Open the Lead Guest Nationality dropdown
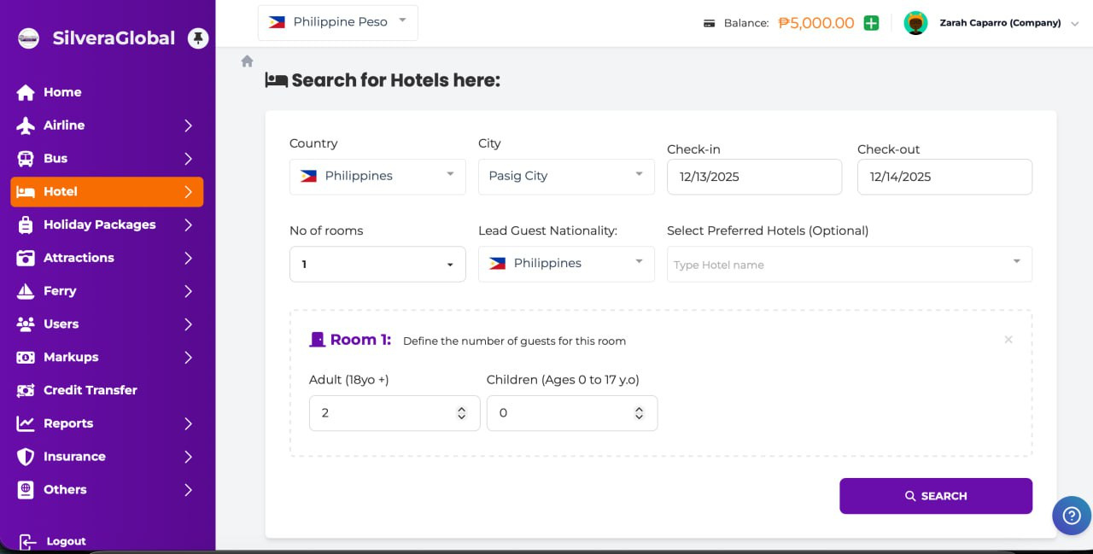Image resolution: width=1093 pixels, height=554 pixels. [565, 263]
